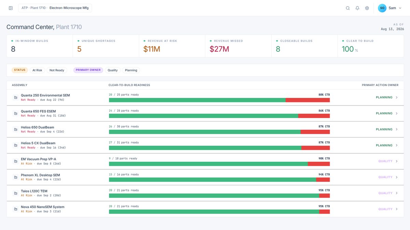Click the Quanta 250 Environmental SEM readiness bar
Screen dimensions: 410x230
(219, 100)
